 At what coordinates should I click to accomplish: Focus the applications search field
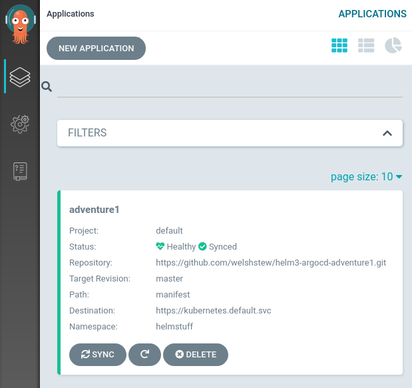coord(230,88)
